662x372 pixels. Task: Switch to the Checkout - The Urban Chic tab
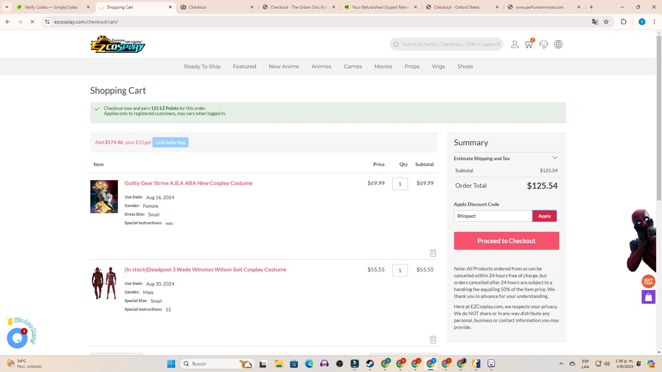pos(299,7)
